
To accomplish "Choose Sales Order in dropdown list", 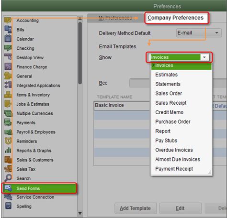I will (x=182, y=93).
